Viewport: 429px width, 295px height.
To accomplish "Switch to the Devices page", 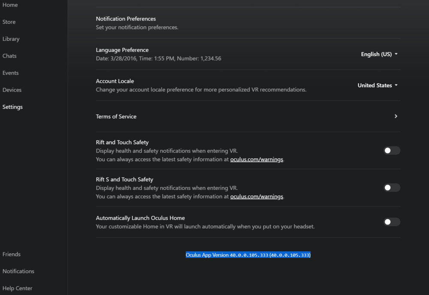I will pyautogui.click(x=12, y=90).
